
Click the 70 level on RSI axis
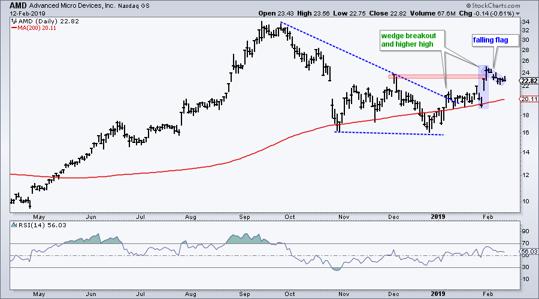pyautogui.click(x=526, y=243)
